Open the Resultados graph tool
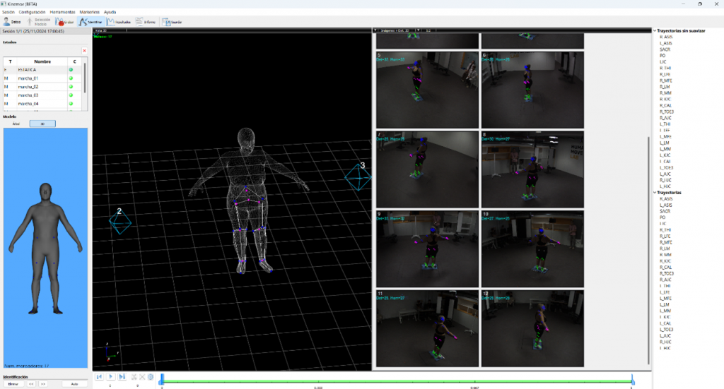 [x=119, y=22]
